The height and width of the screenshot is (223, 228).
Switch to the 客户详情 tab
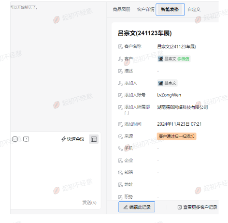(145, 10)
